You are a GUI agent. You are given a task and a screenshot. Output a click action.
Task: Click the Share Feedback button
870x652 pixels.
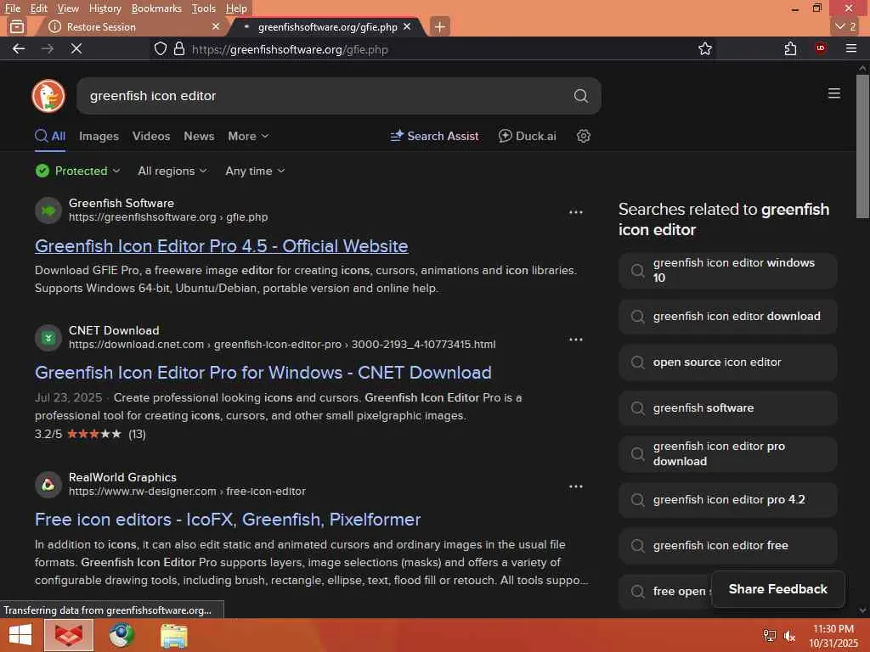[778, 589]
